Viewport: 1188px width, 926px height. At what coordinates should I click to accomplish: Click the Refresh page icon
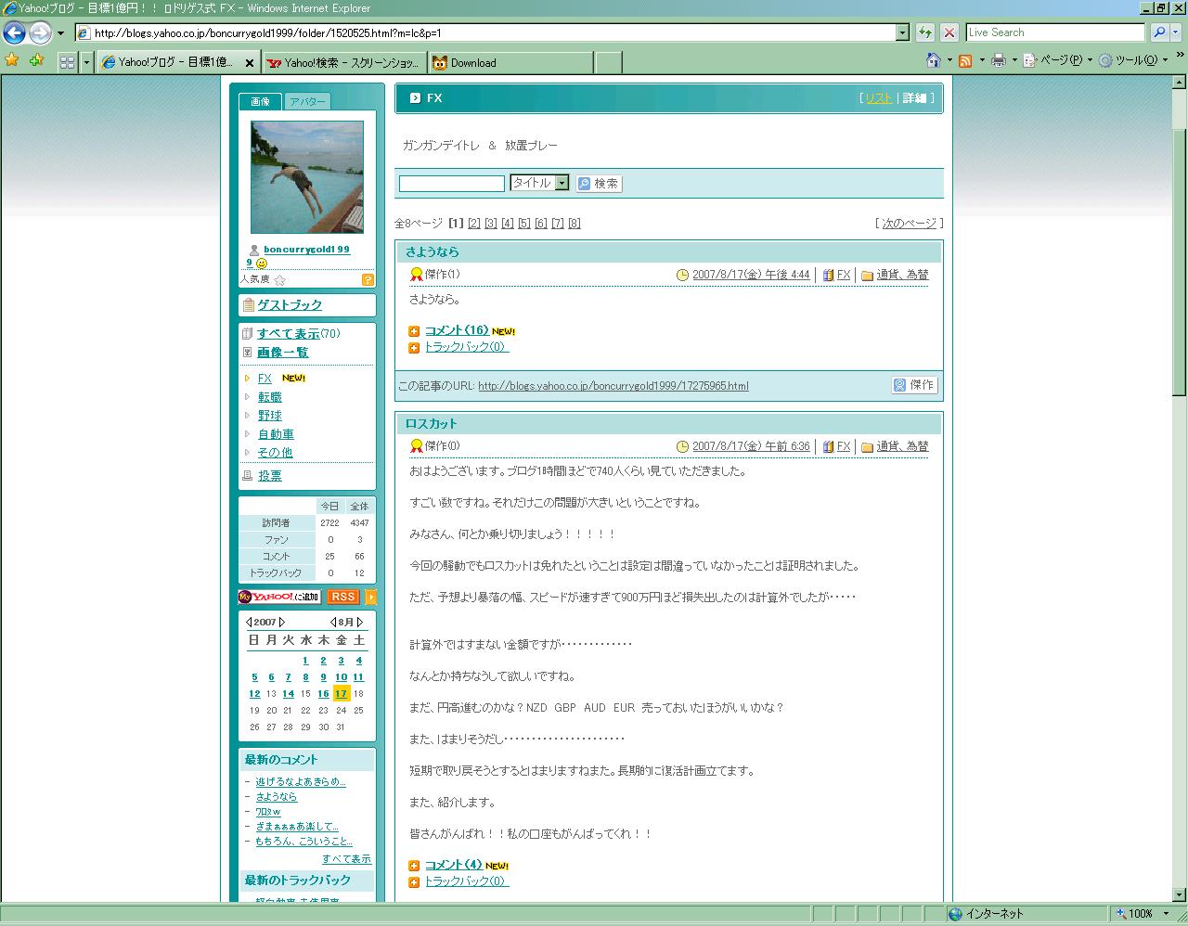(925, 32)
